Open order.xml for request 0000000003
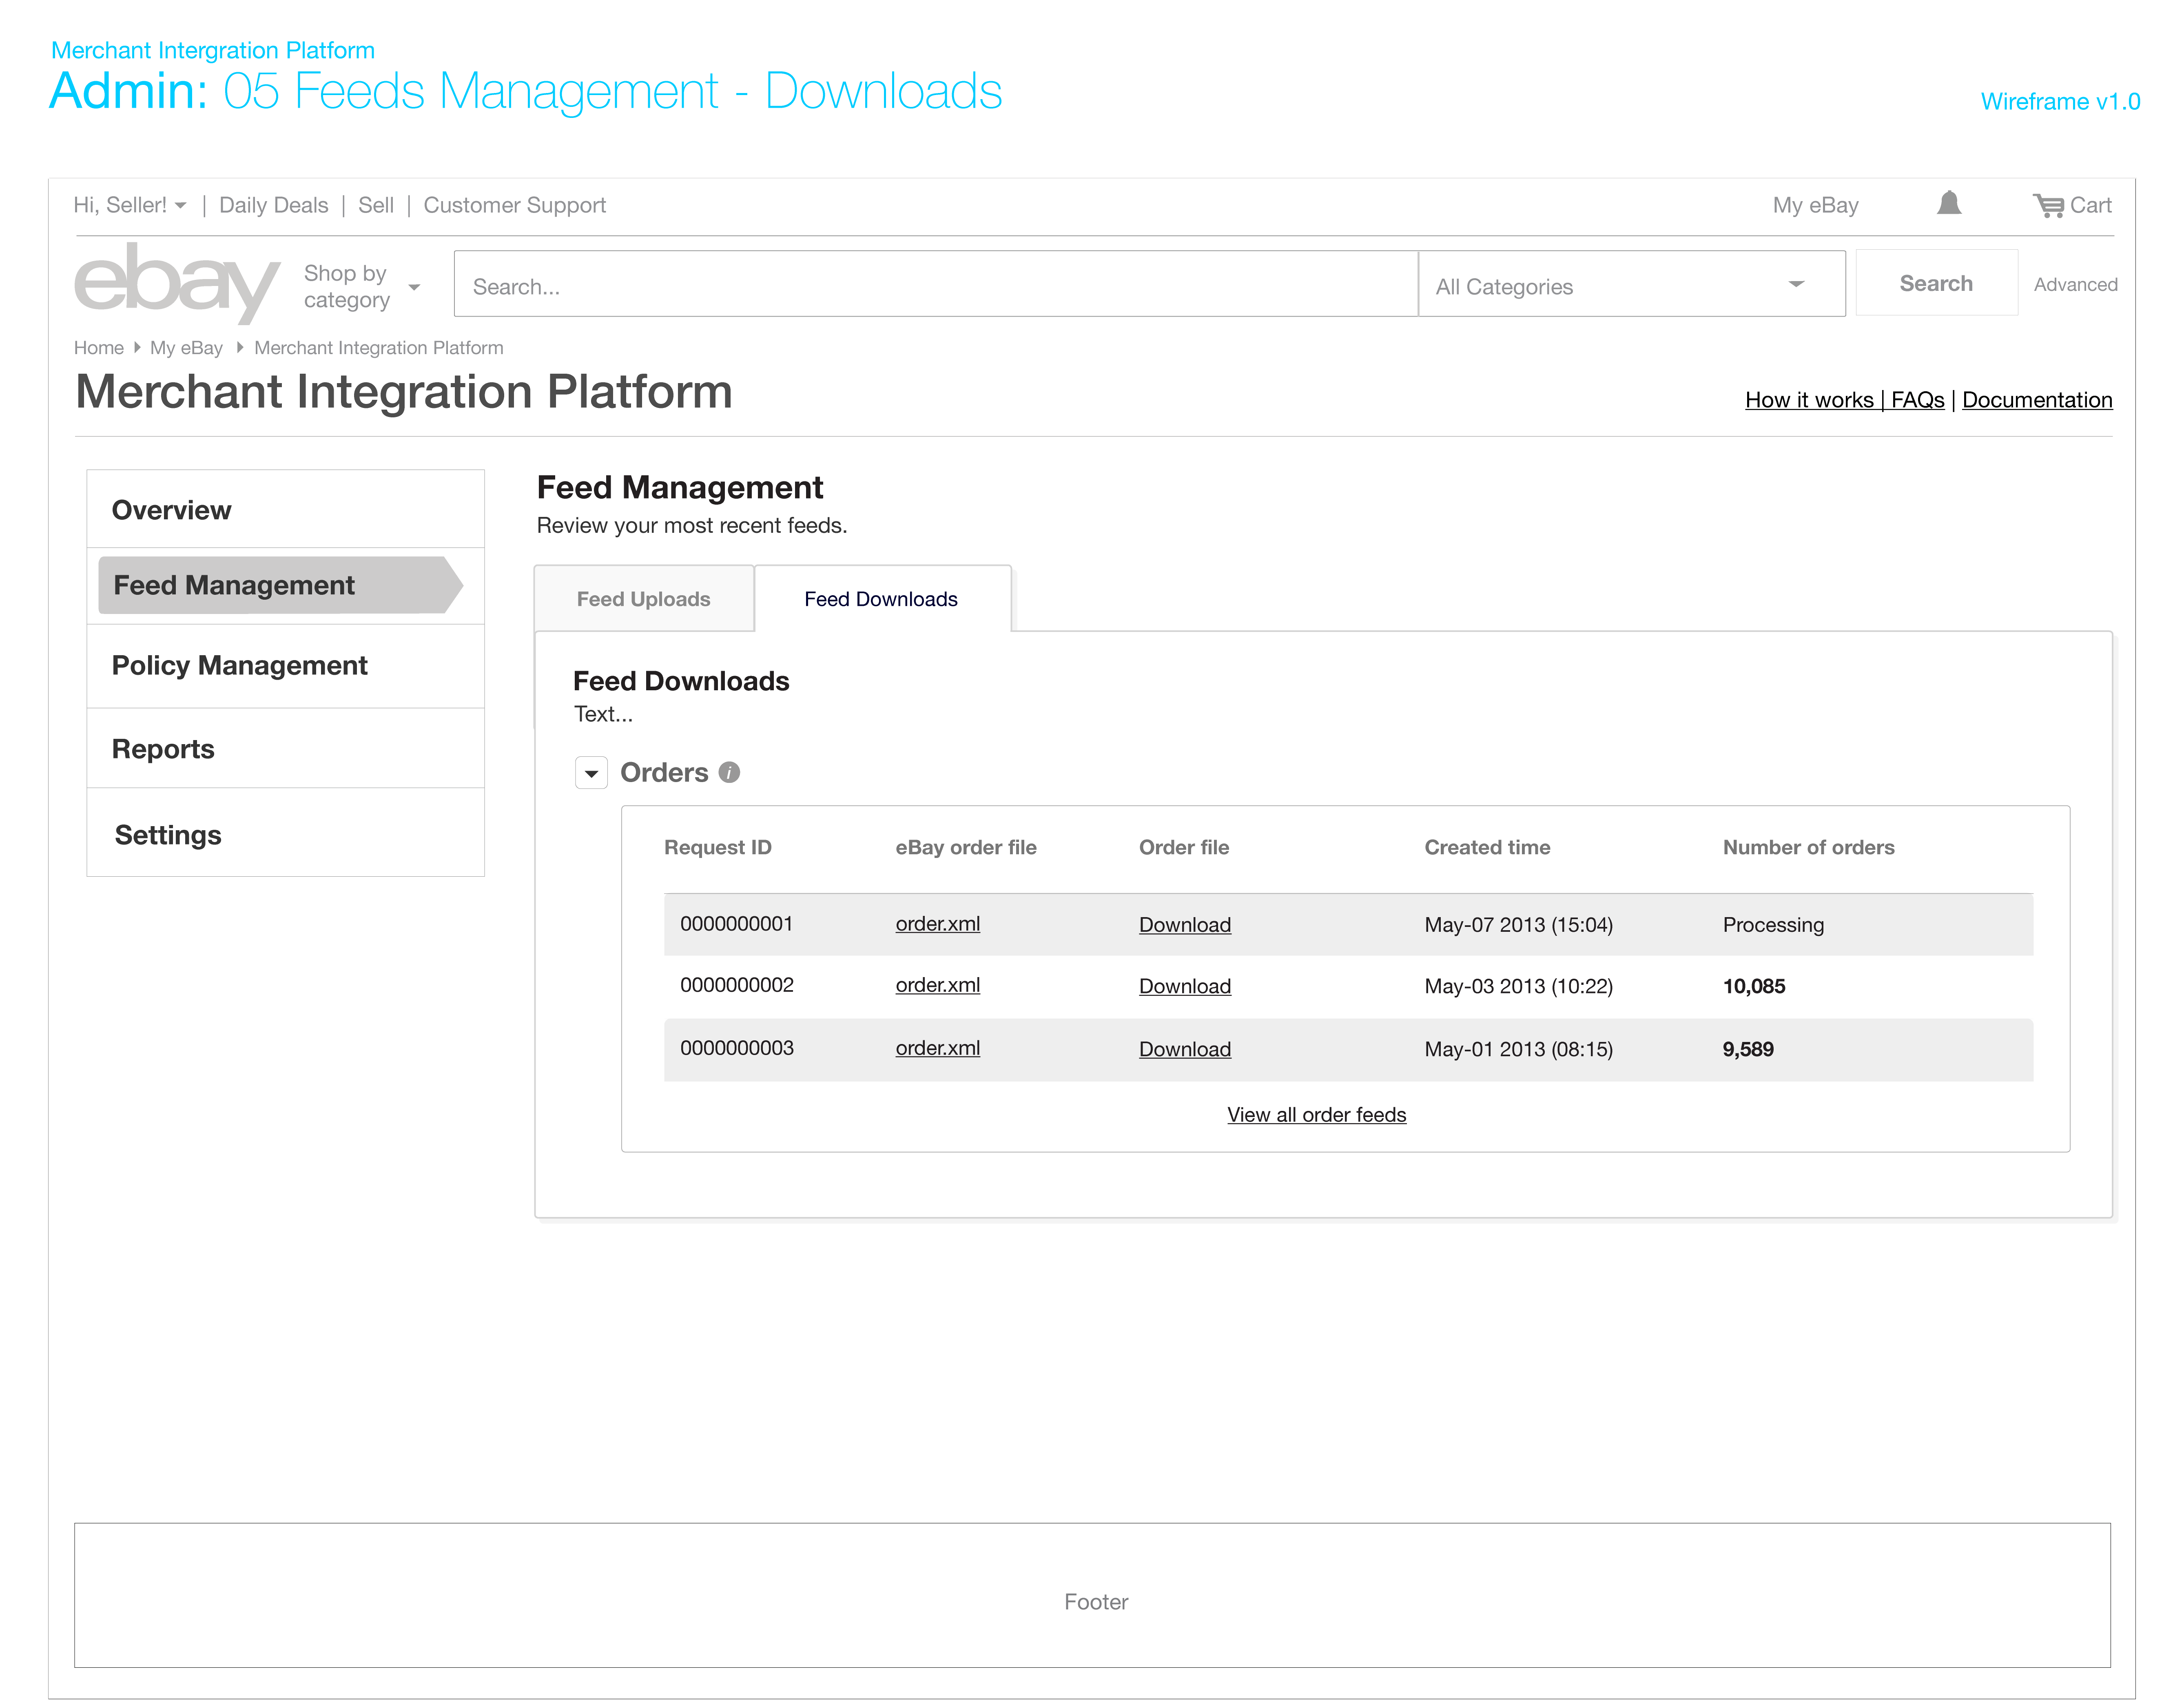Screen dimensions: 2184x1700 click(x=937, y=1048)
